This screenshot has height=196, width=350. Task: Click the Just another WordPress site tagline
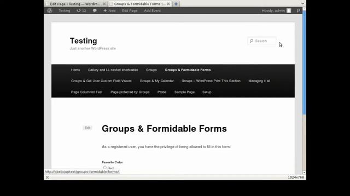[93, 48]
